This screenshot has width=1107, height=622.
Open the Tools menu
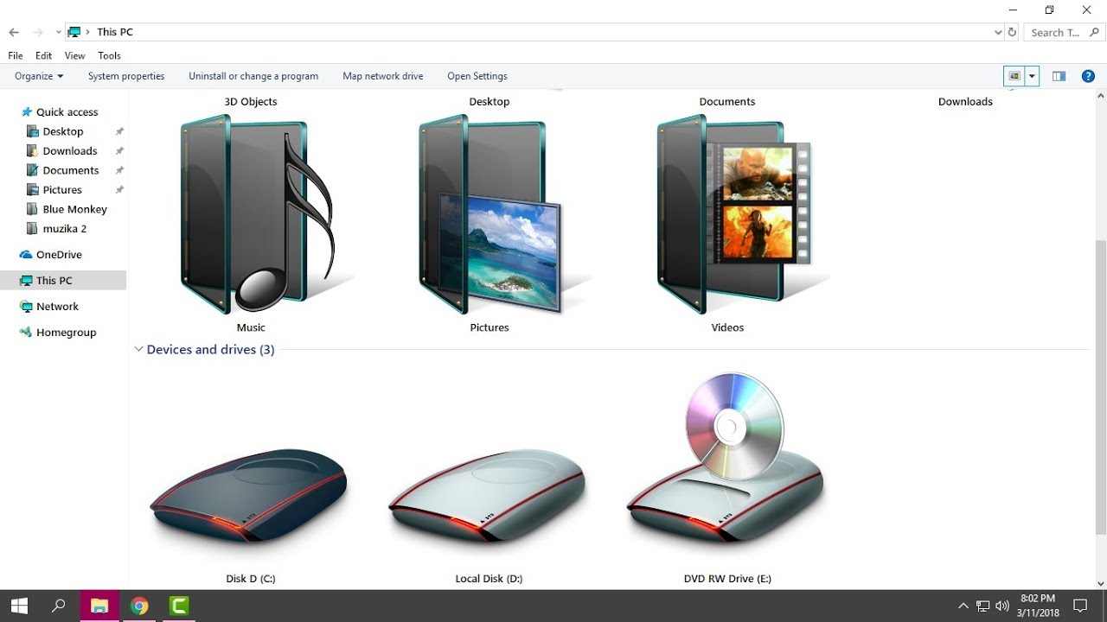tap(109, 55)
